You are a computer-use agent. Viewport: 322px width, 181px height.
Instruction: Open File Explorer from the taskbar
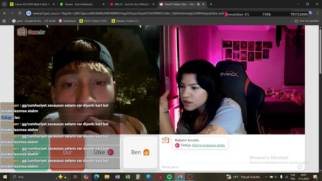107,177
